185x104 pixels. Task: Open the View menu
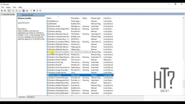tap(14, 7)
